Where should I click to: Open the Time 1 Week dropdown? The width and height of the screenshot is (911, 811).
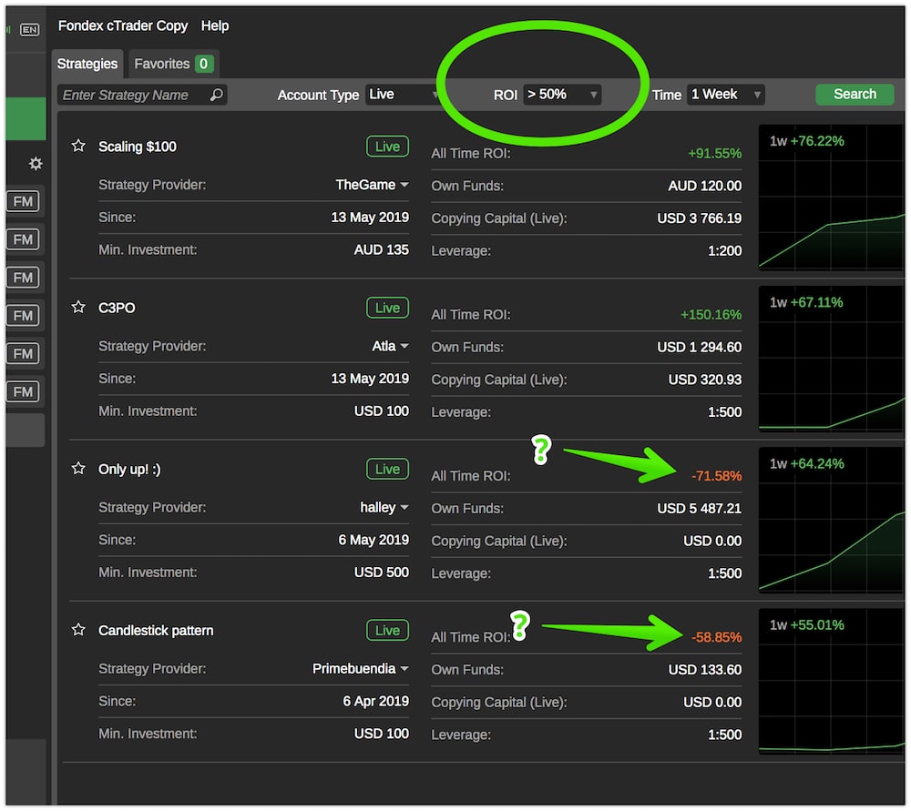(726, 95)
